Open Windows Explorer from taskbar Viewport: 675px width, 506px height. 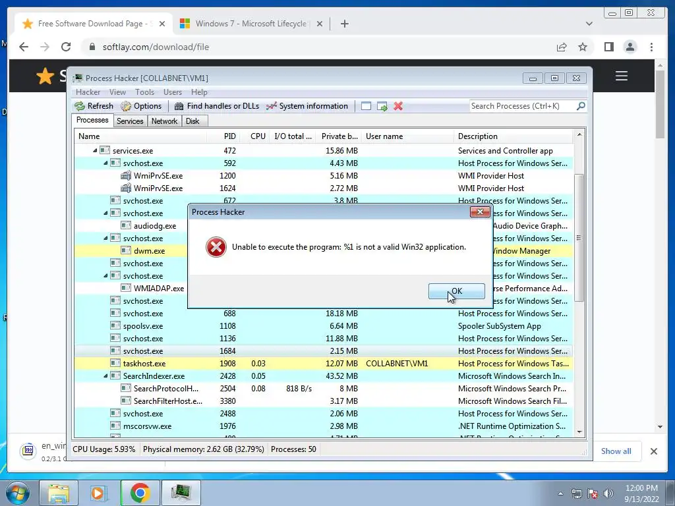pos(59,493)
